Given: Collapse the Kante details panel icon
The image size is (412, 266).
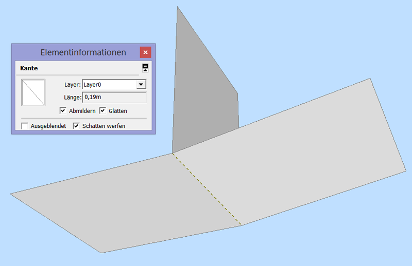Looking at the screenshot, I should click(145, 68).
